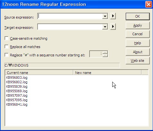Select KB957097.log in the list
The width and height of the screenshot is (153, 131).
coord(17,95)
